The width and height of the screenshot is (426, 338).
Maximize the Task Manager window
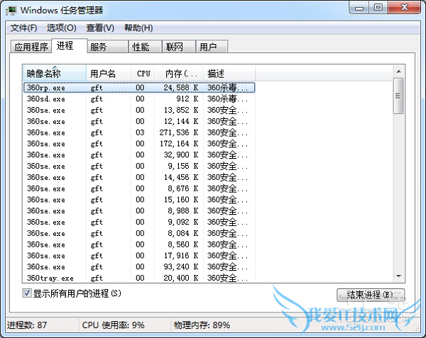pos(378,7)
